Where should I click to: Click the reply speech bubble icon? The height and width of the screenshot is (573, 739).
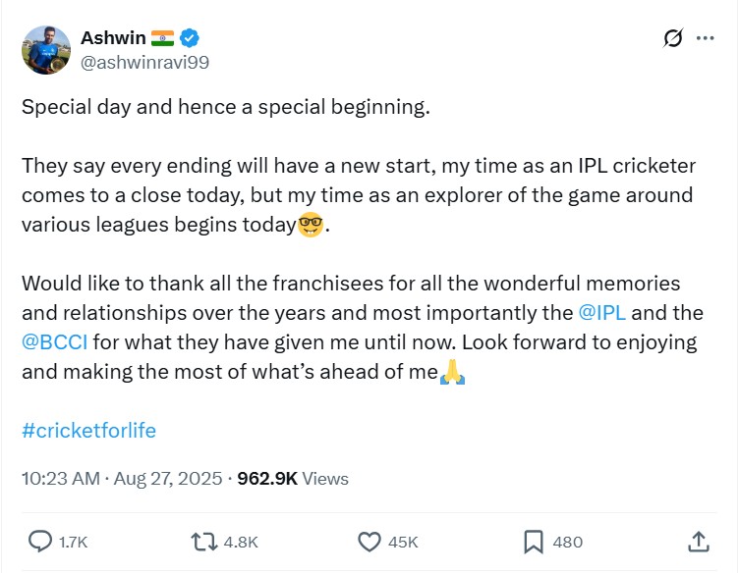pos(40,542)
